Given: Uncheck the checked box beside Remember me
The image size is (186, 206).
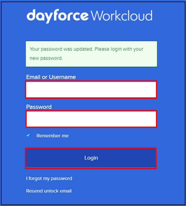Looking at the screenshot, I should 28,135.
